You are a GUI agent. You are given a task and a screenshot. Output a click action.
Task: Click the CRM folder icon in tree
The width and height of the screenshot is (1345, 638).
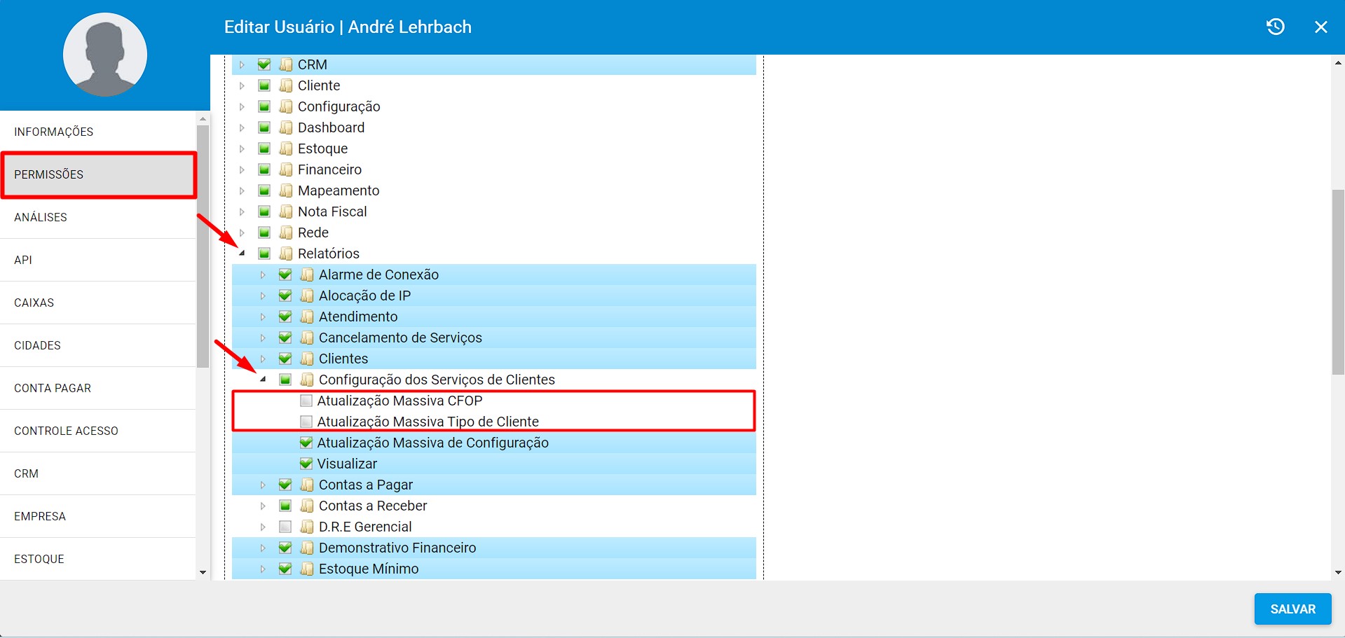pos(286,64)
